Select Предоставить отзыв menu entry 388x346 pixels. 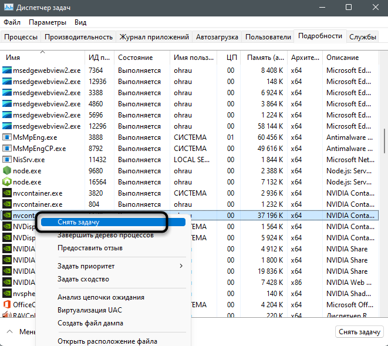pyautogui.click(x=90, y=248)
